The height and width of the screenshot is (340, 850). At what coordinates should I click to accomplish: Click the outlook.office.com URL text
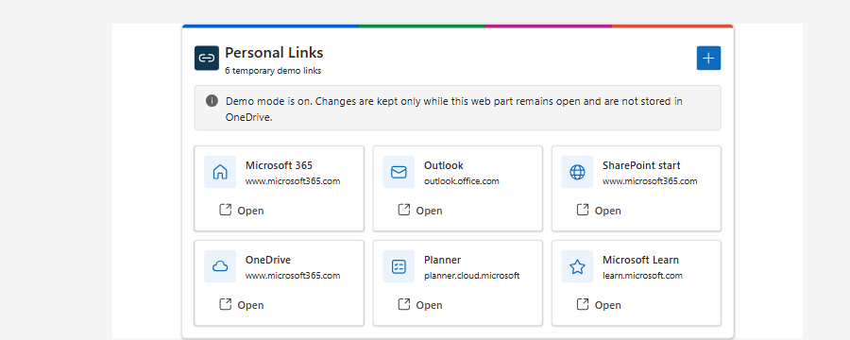[461, 181]
